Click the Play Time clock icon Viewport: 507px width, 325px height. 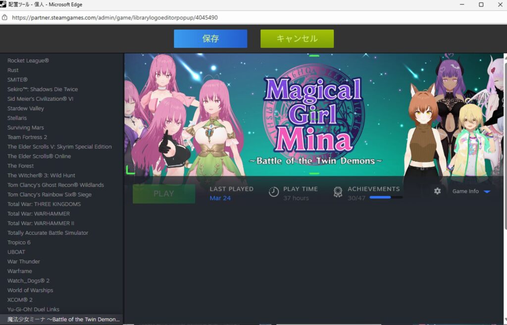coord(273,192)
